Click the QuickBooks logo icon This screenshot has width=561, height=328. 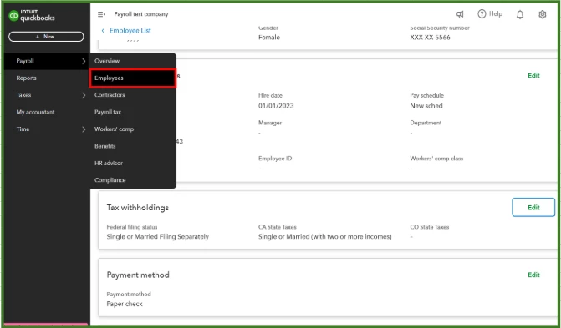(x=13, y=16)
